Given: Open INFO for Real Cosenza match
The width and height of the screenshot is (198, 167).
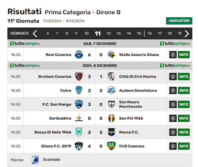Looking at the screenshot, I should [184, 55].
